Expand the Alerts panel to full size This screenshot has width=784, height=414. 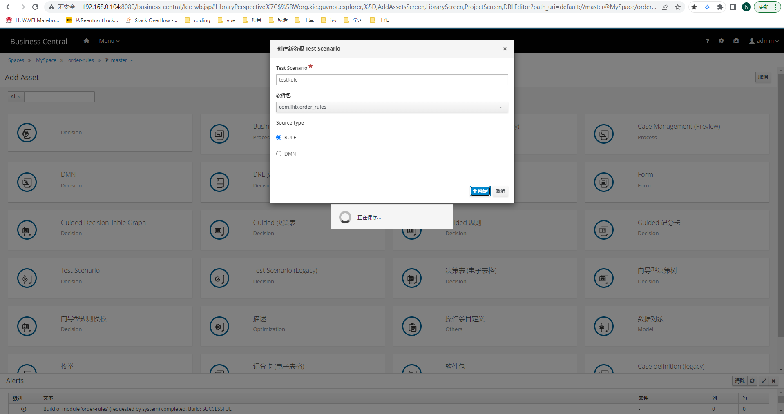tap(764, 381)
